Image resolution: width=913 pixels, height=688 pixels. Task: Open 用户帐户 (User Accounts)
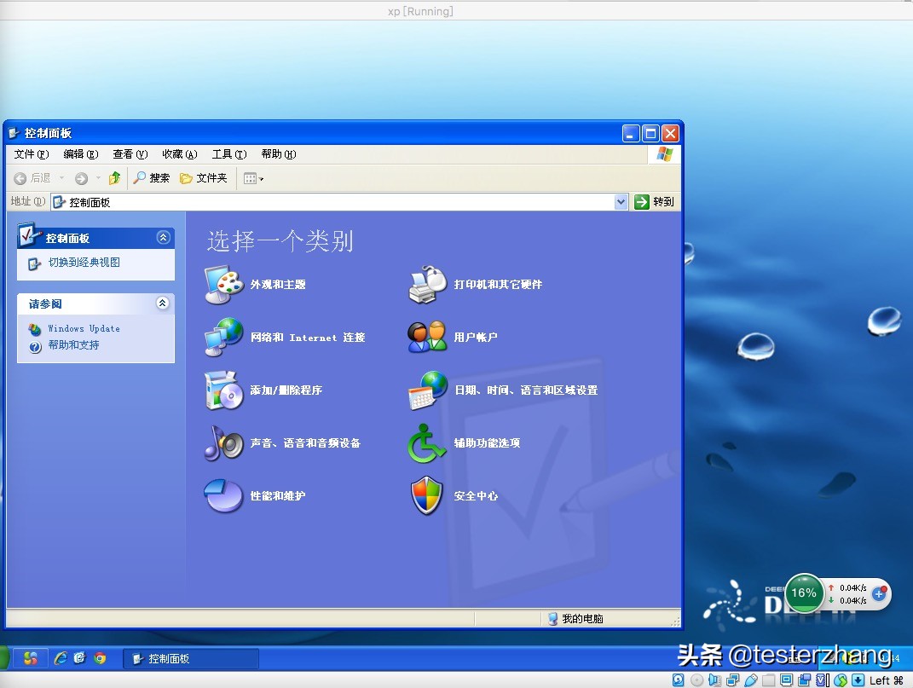pos(475,336)
